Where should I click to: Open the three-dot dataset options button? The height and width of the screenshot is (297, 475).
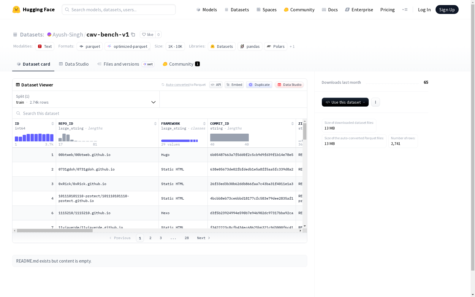376,102
